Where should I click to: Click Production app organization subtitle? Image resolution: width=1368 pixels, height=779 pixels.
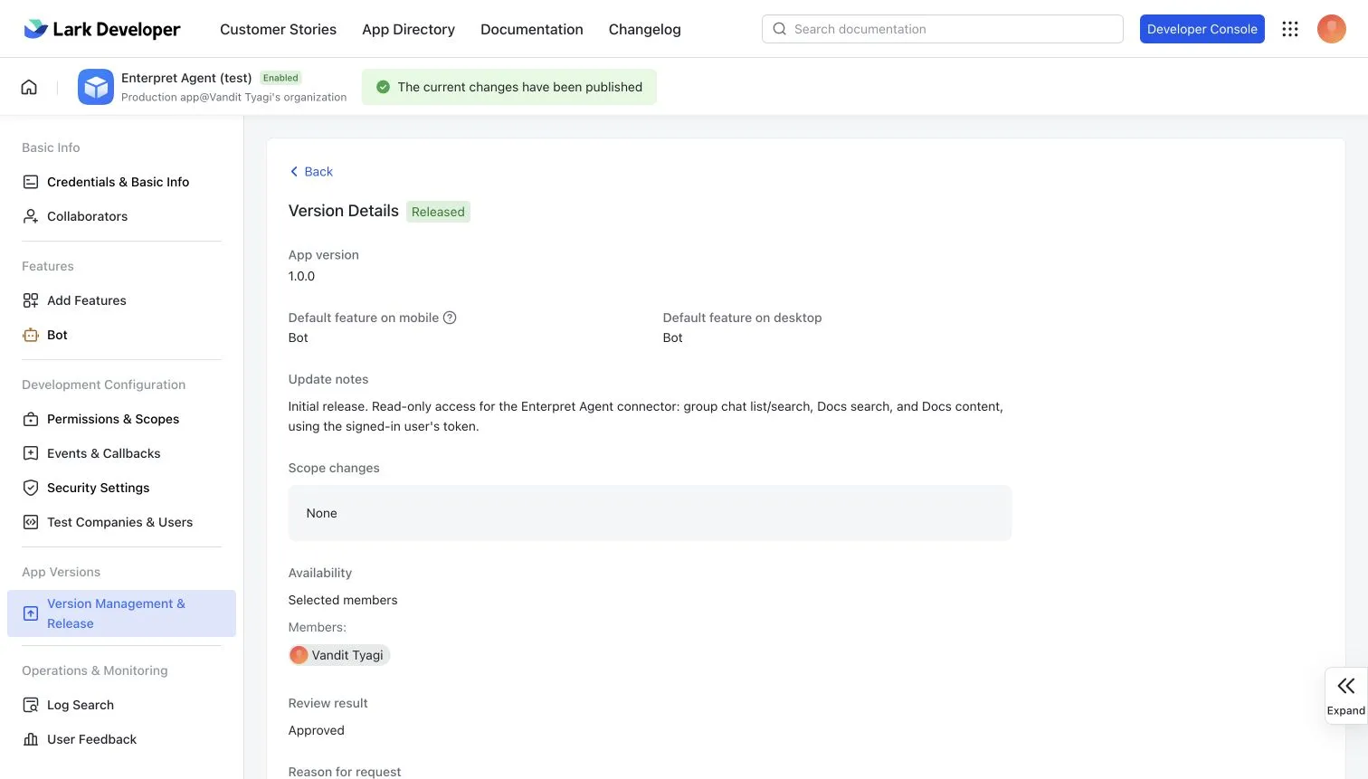click(233, 97)
